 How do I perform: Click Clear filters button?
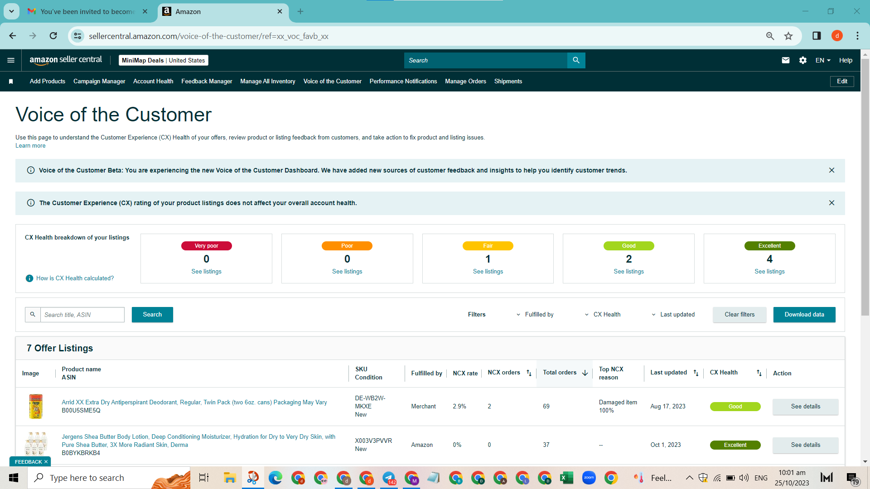(x=739, y=315)
